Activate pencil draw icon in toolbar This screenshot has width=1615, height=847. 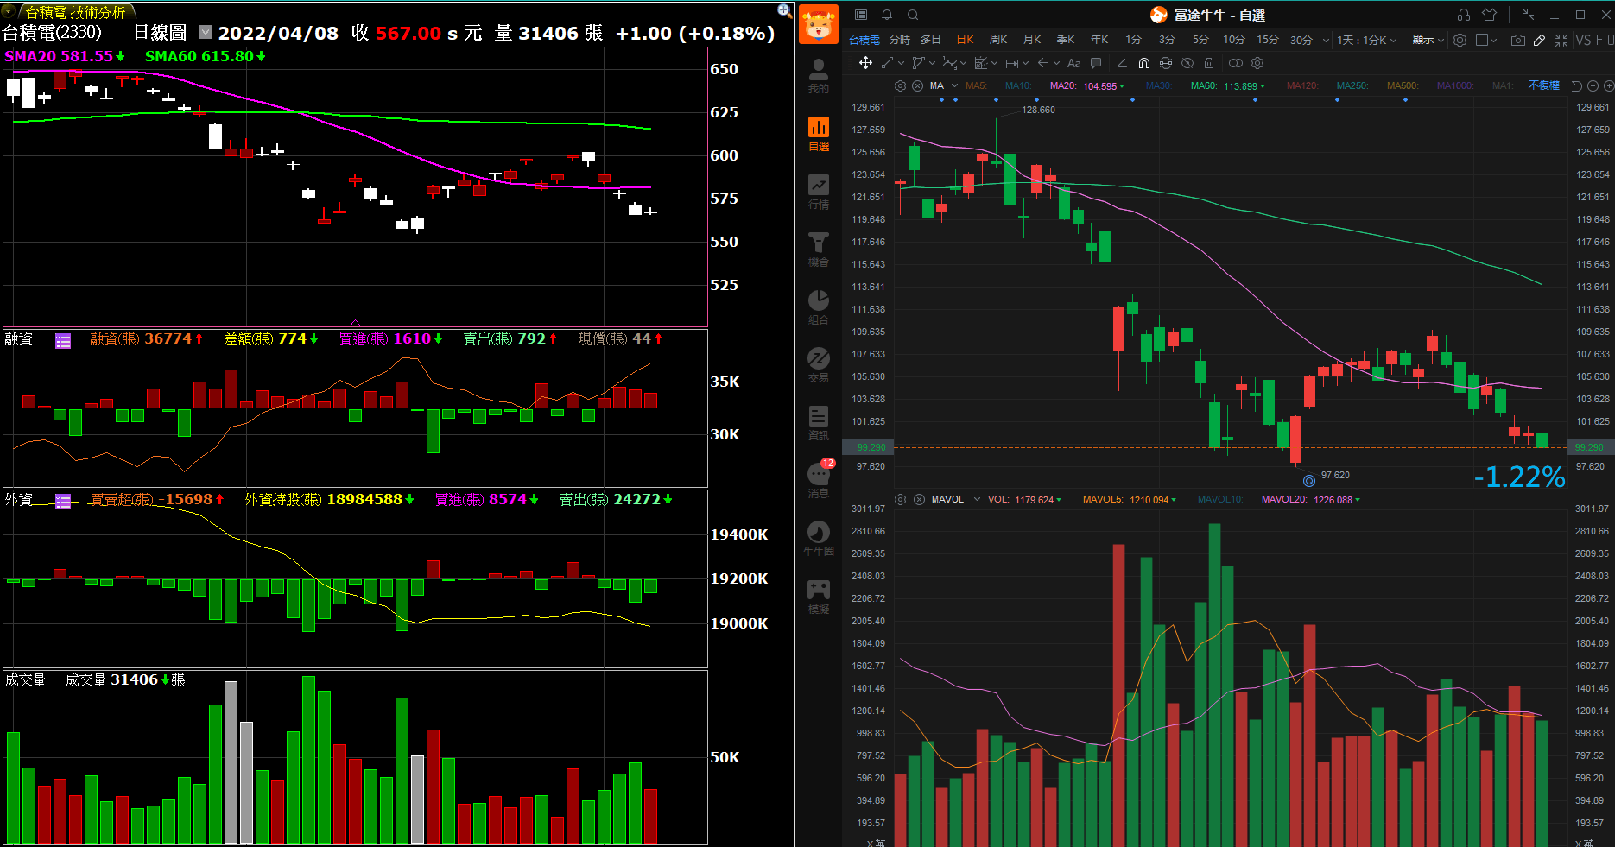pos(1539,40)
